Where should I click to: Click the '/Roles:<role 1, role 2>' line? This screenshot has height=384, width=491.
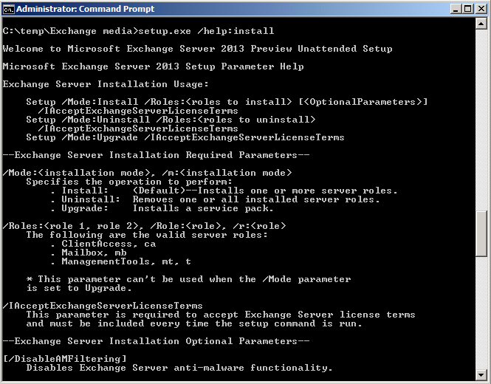click(145, 226)
